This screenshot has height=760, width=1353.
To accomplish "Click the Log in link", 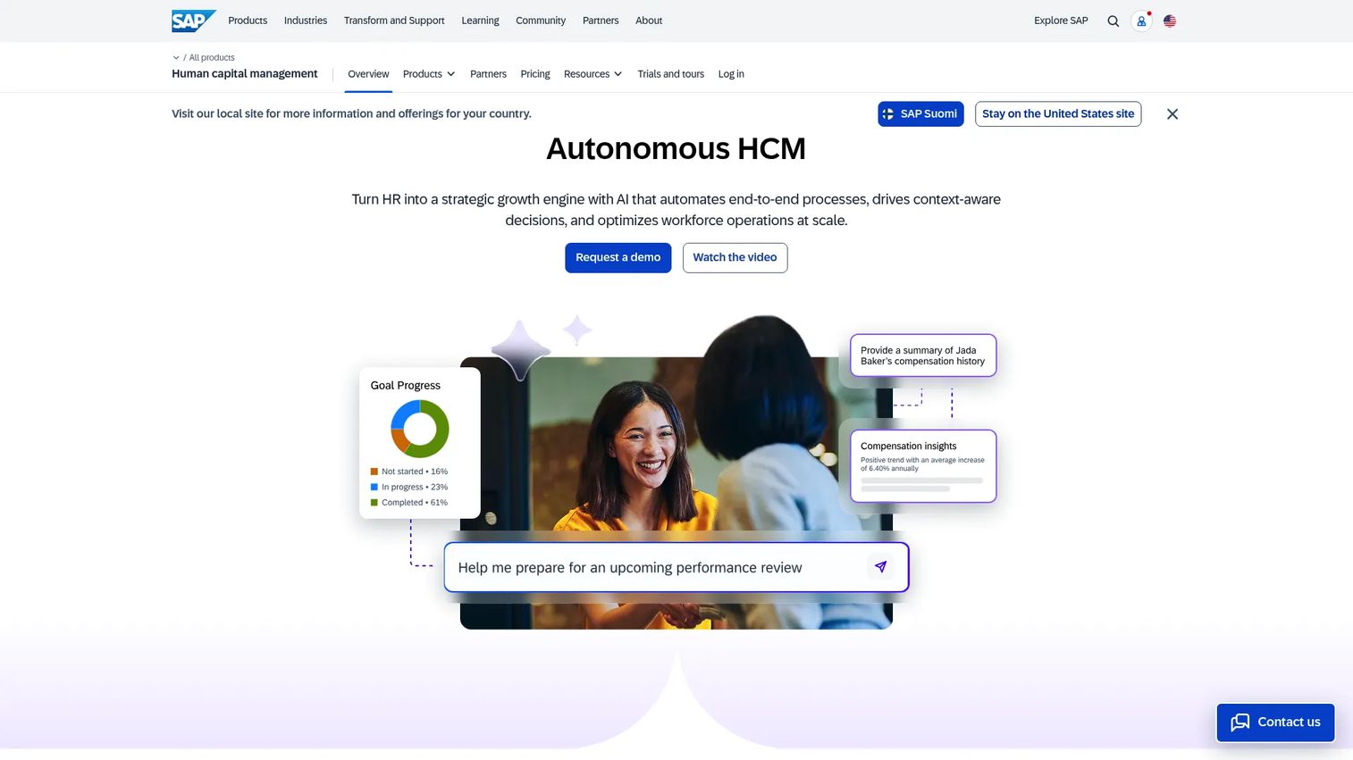I will click(731, 74).
